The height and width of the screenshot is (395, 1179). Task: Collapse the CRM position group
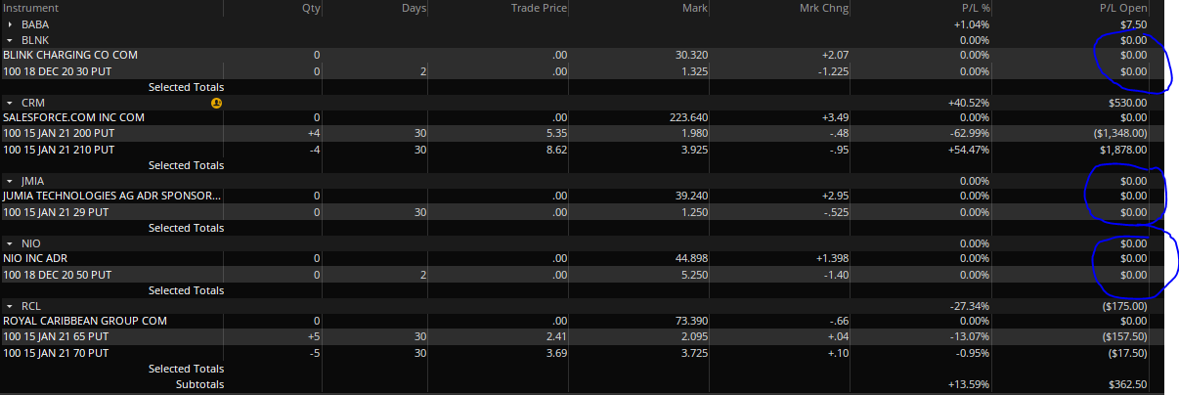9,102
